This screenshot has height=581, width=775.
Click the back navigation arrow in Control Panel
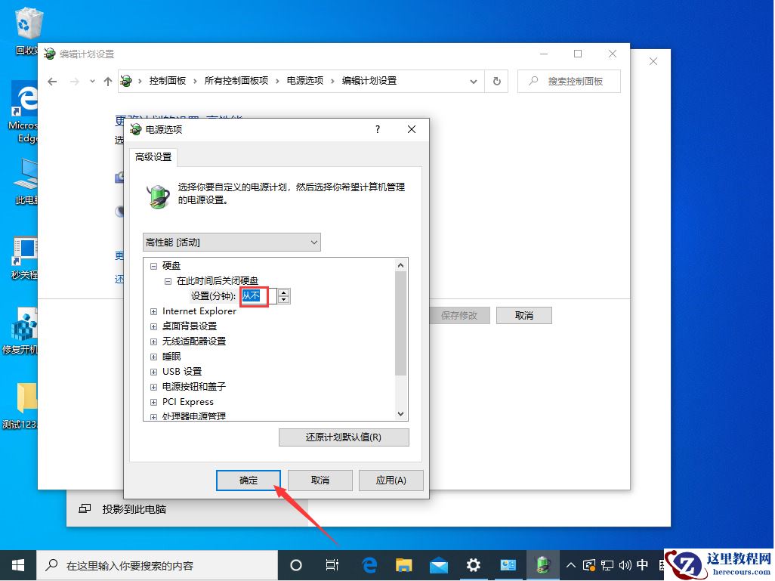[x=51, y=81]
